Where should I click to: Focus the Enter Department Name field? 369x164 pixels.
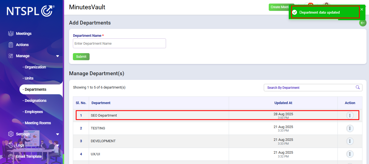(x=119, y=43)
